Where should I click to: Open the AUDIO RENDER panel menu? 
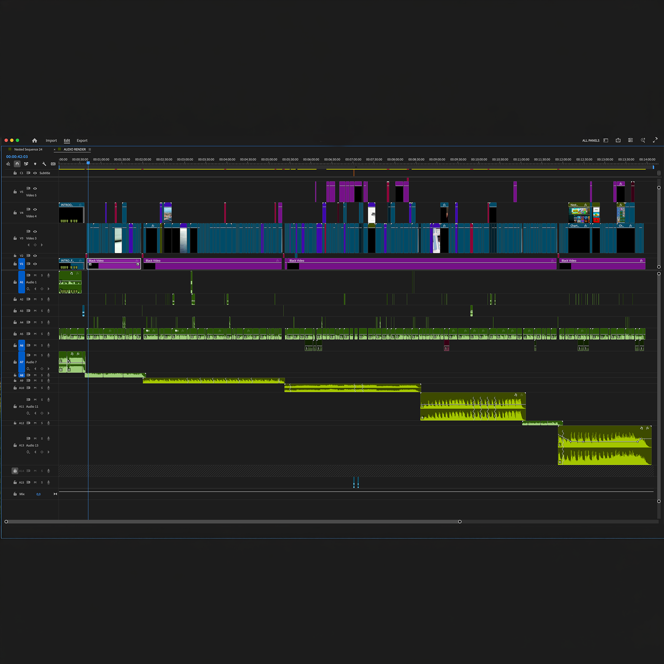click(90, 149)
